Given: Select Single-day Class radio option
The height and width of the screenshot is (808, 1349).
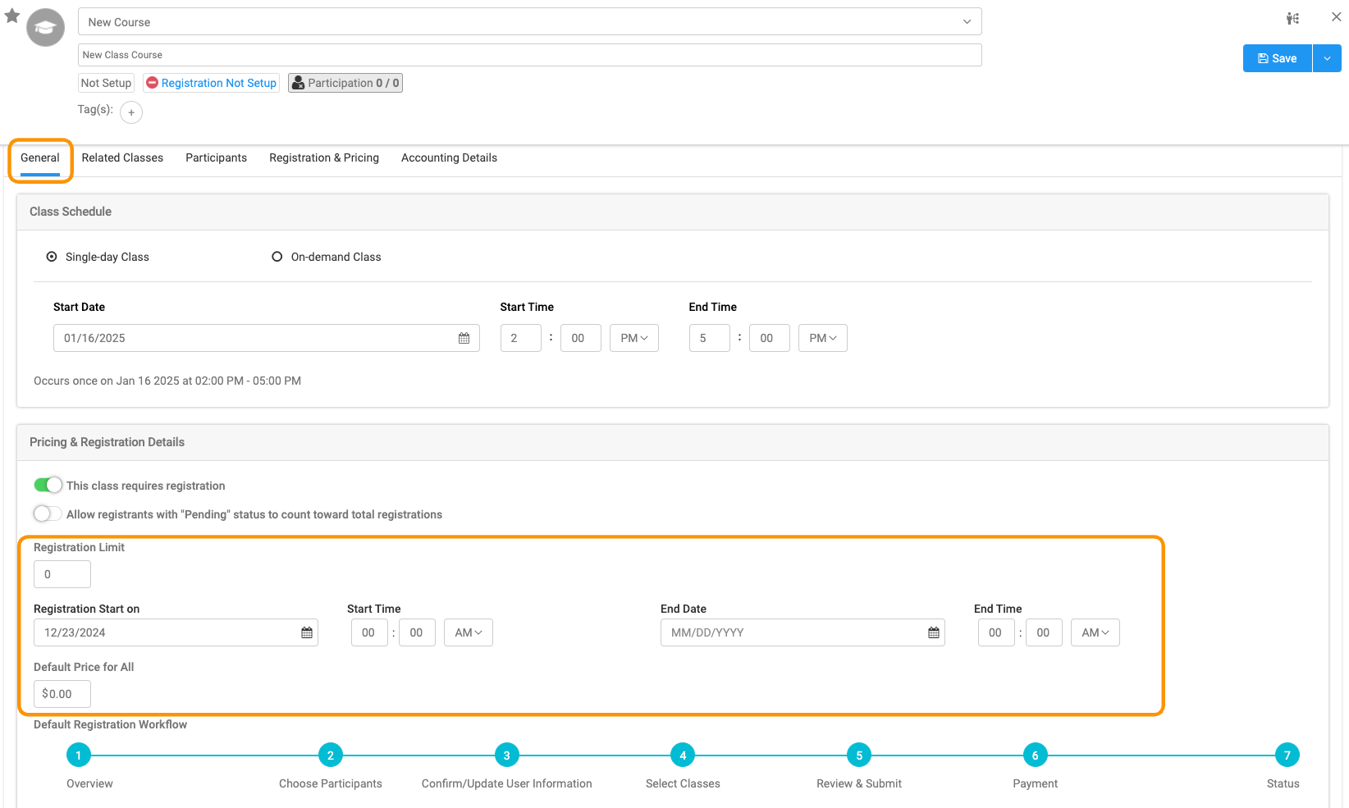Looking at the screenshot, I should (52, 257).
